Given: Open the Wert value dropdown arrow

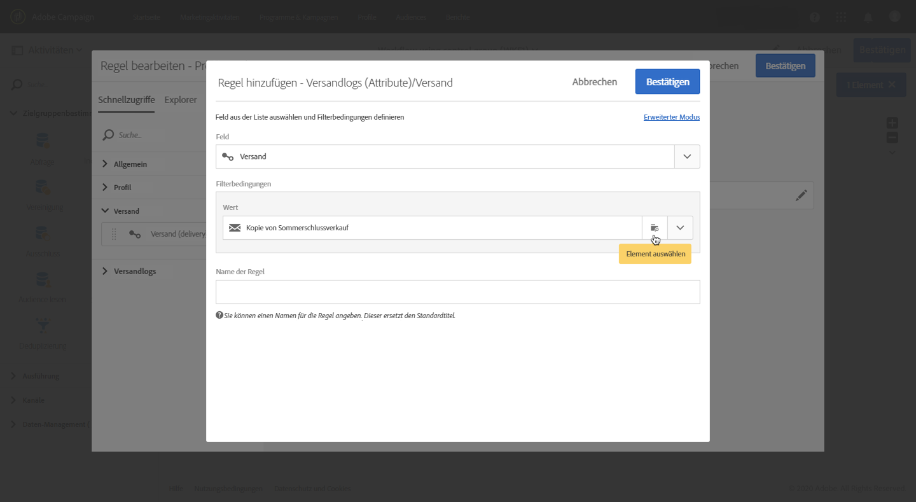Looking at the screenshot, I should (x=680, y=228).
